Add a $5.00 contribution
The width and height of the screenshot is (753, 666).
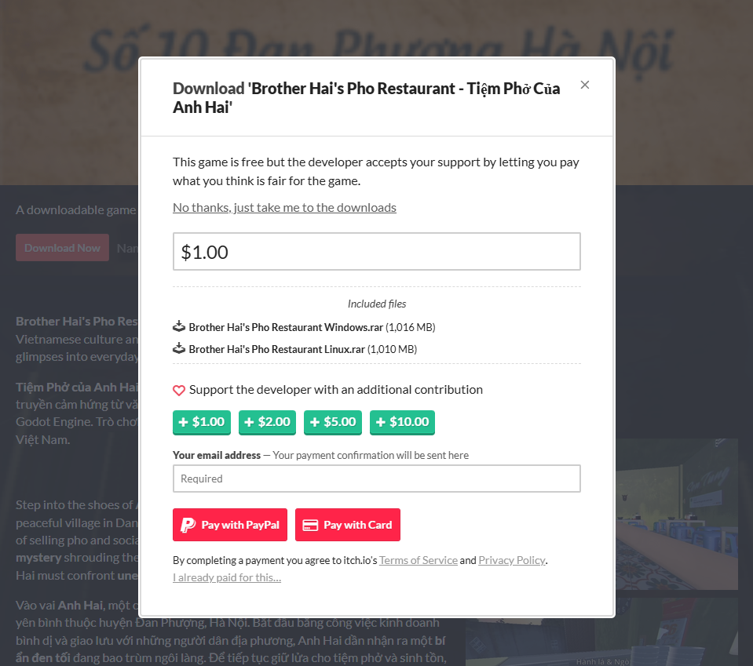(333, 422)
